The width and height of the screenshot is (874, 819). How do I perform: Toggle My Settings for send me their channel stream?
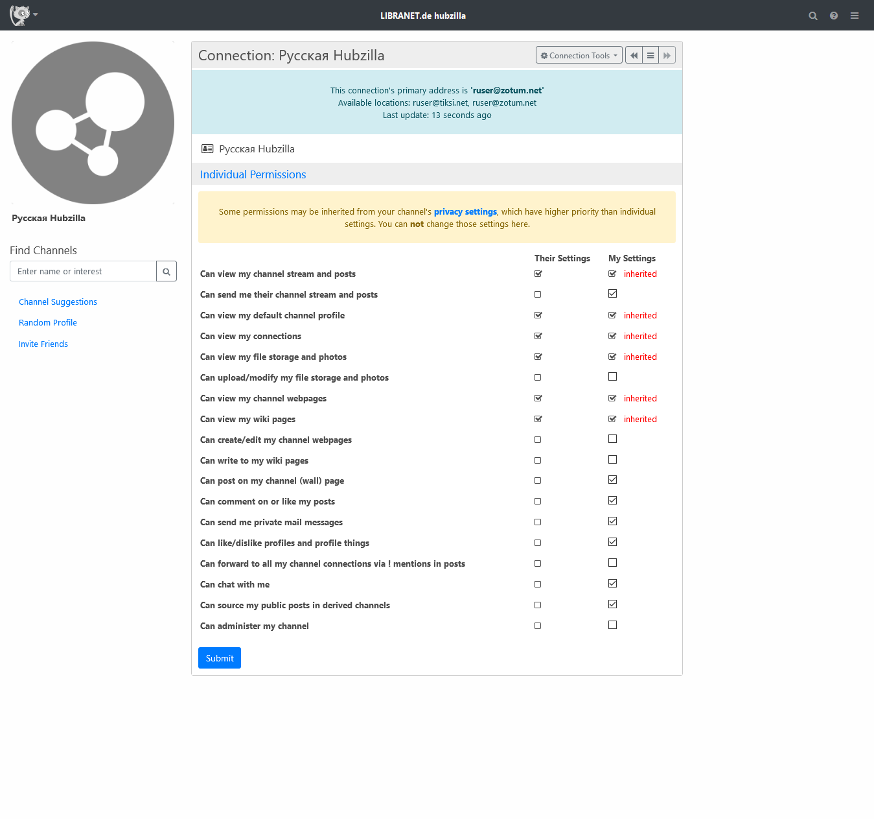[612, 294]
